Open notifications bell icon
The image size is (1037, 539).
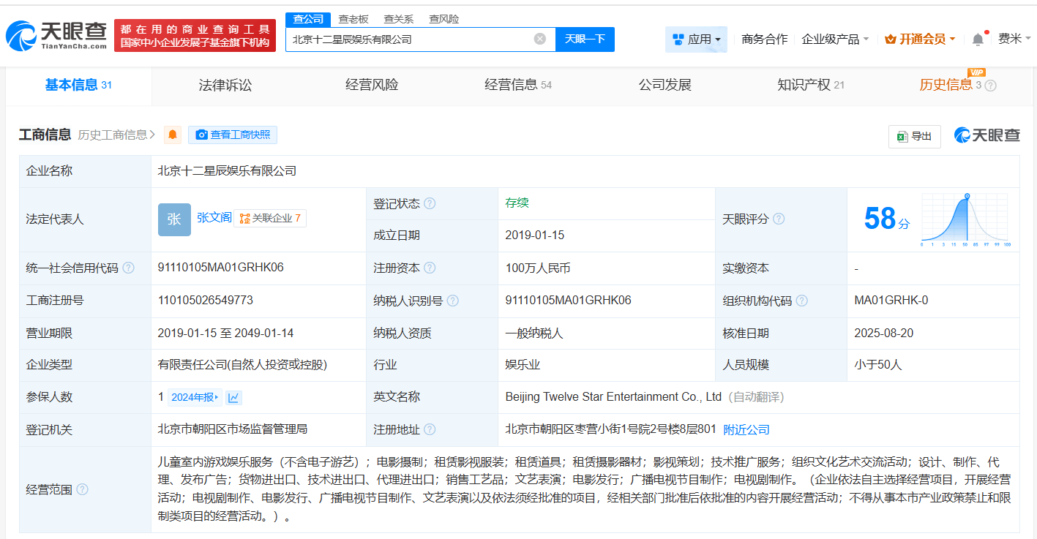(978, 39)
